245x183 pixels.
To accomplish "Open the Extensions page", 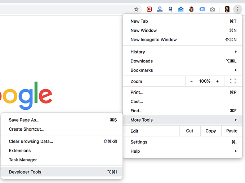I will click(62, 151).
